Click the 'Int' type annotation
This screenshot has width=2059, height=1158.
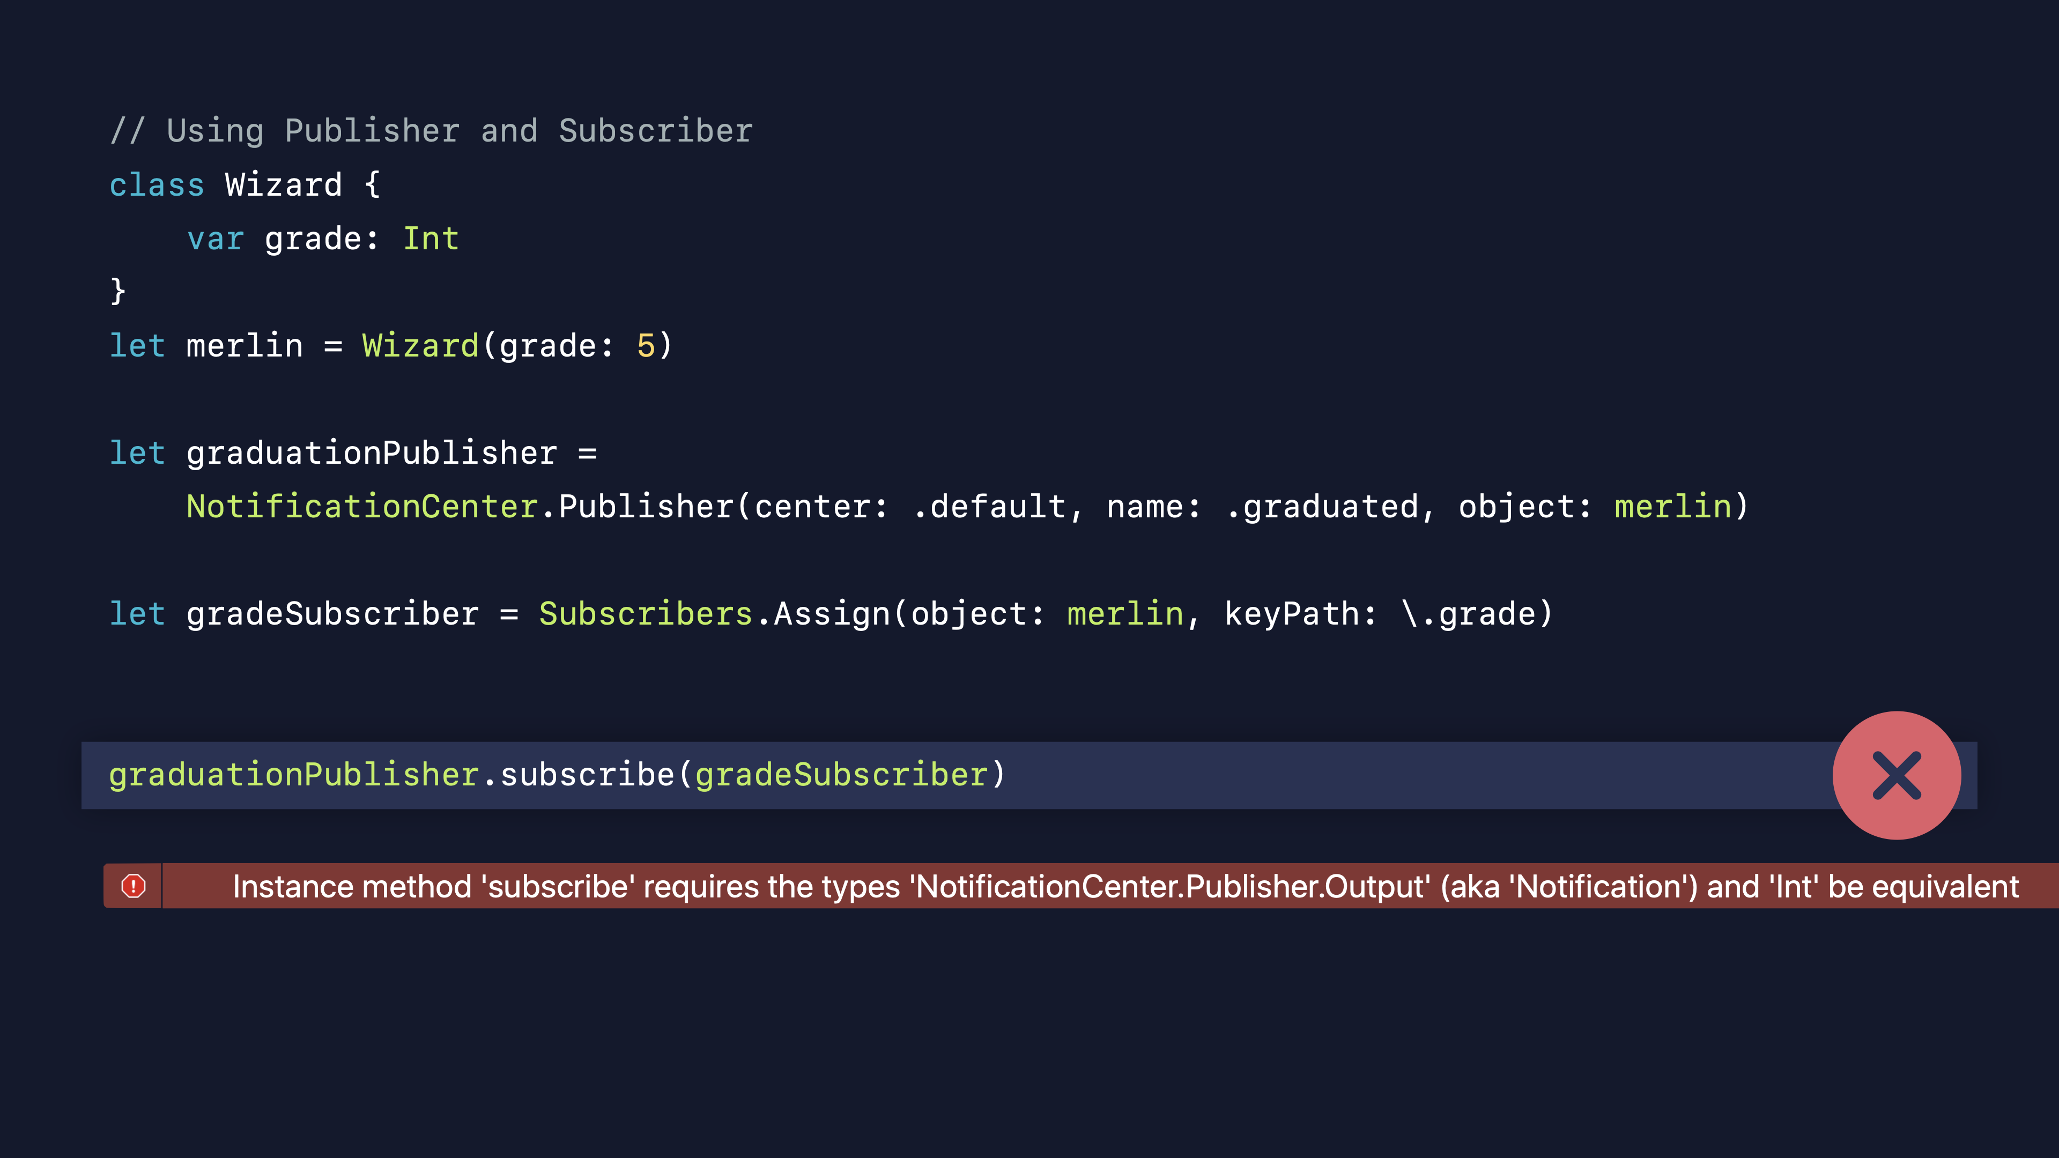point(431,238)
